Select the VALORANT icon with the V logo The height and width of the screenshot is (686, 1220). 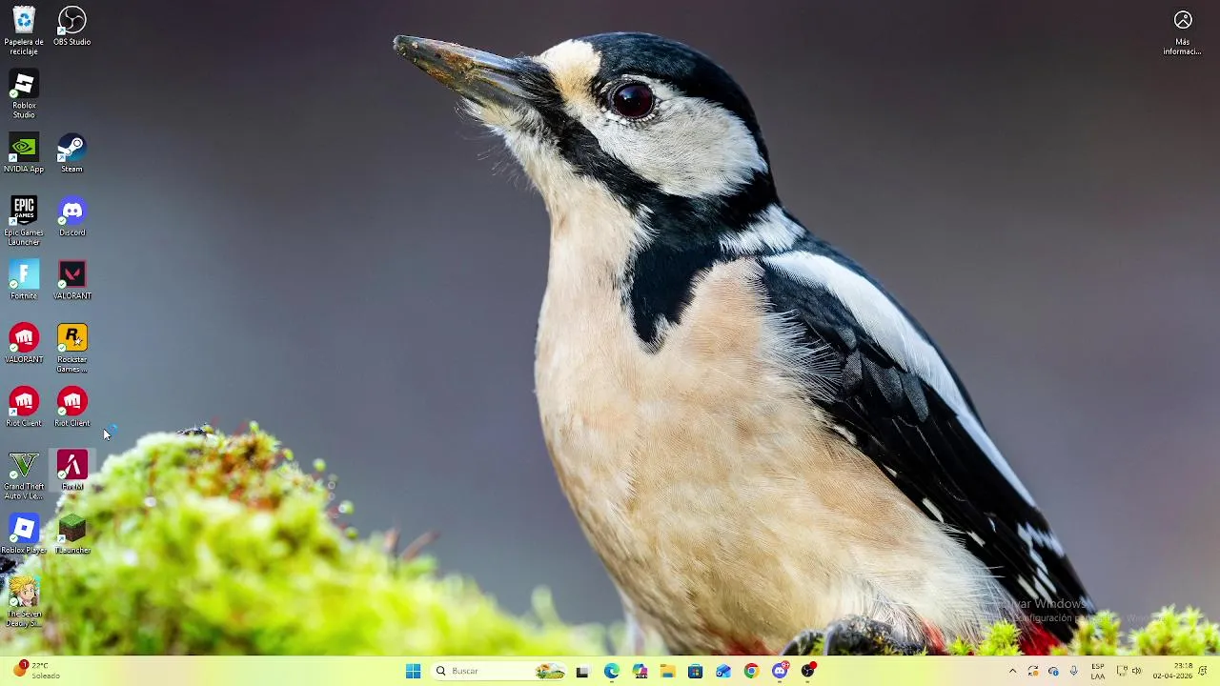tap(72, 280)
